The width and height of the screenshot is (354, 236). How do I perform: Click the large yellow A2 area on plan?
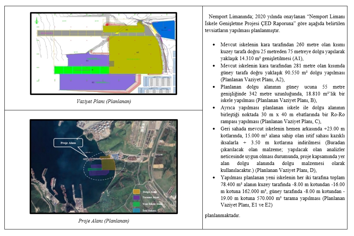click(x=136, y=55)
